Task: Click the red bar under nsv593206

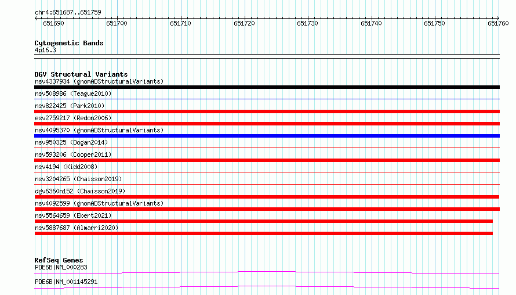Action: tap(267, 160)
